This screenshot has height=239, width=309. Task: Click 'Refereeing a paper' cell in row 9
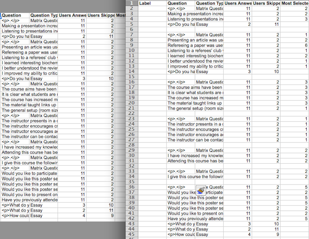pyautogui.click(x=181, y=45)
